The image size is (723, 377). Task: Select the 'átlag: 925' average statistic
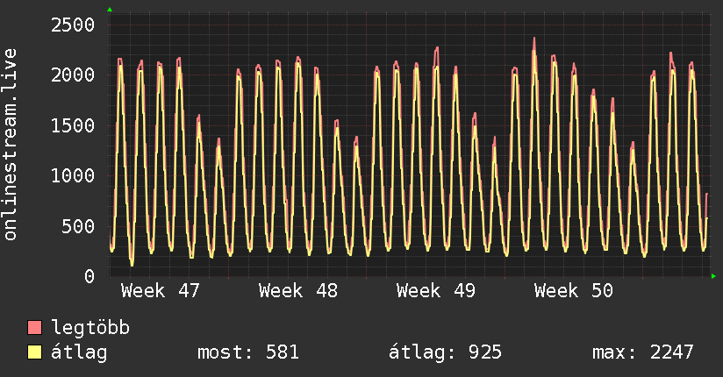445,352
